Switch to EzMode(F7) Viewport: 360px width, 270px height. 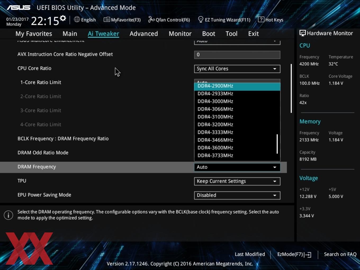click(294, 254)
